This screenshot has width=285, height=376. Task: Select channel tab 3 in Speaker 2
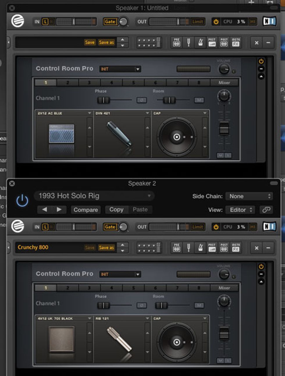tap(89, 288)
